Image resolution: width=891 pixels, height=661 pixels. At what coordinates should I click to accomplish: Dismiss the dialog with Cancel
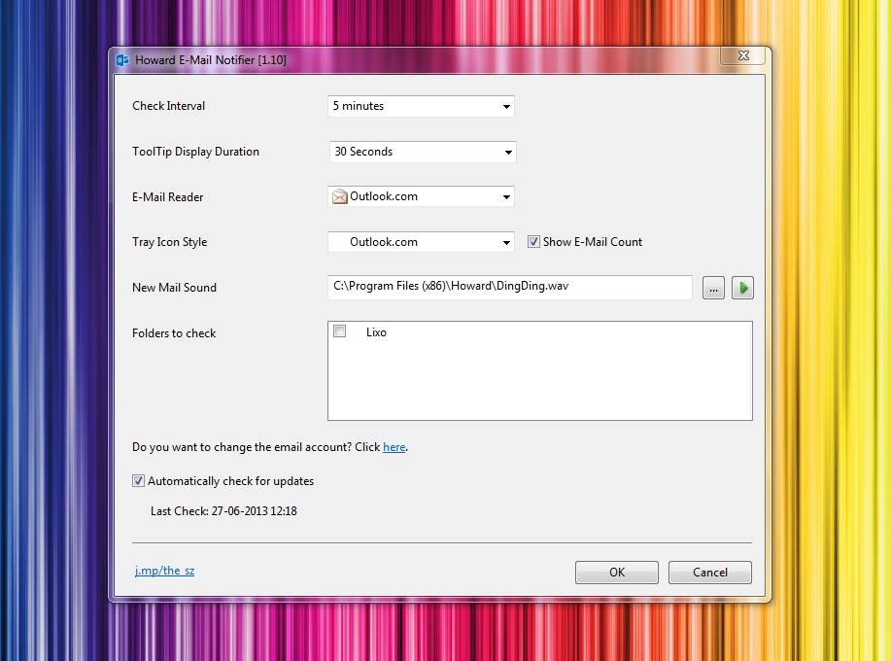tap(709, 573)
